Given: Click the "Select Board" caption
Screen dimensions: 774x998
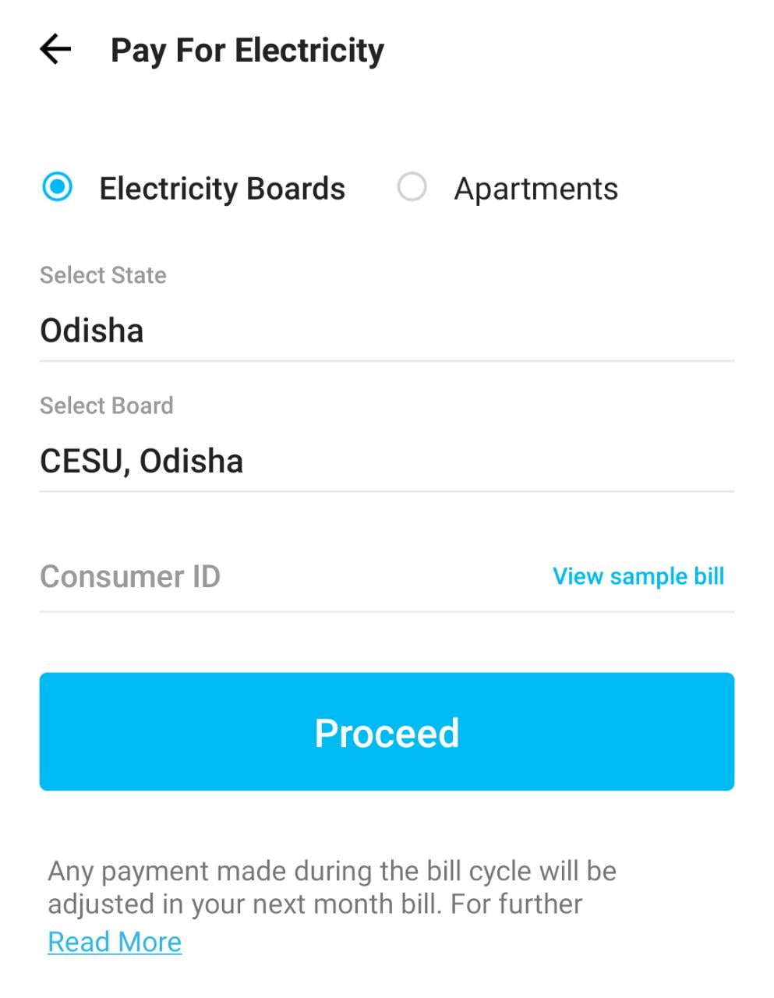Looking at the screenshot, I should 106,405.
